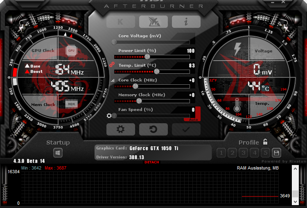Screen dimensions: 307x208
Task: Open settings via the large gear button
Action: pos(121,129)
